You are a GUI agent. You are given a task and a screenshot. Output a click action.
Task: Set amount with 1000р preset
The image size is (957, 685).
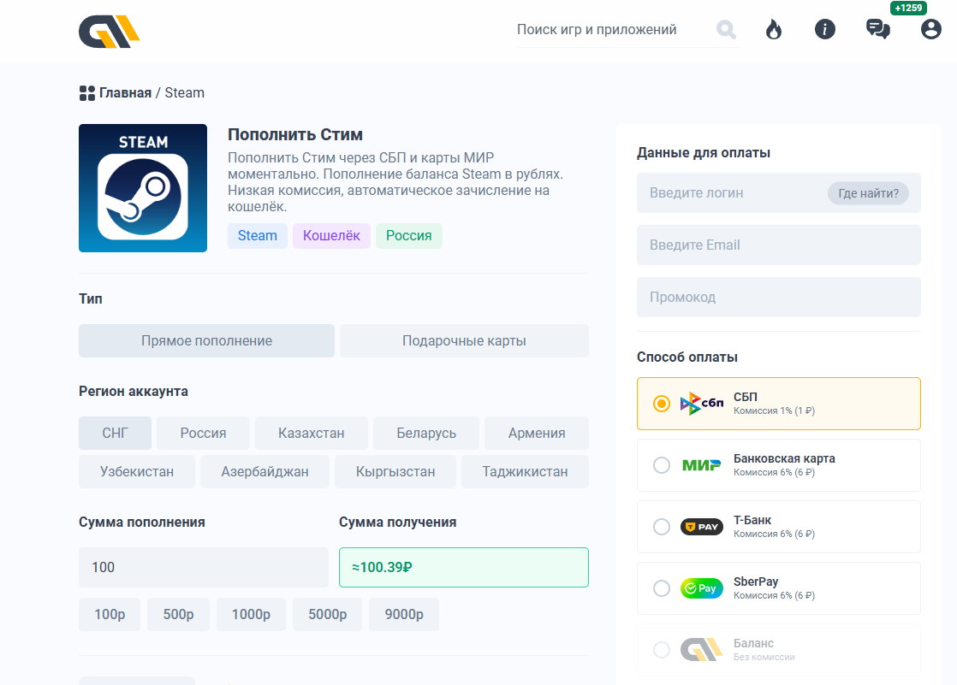pyautogui.click(x=251, y=614)
